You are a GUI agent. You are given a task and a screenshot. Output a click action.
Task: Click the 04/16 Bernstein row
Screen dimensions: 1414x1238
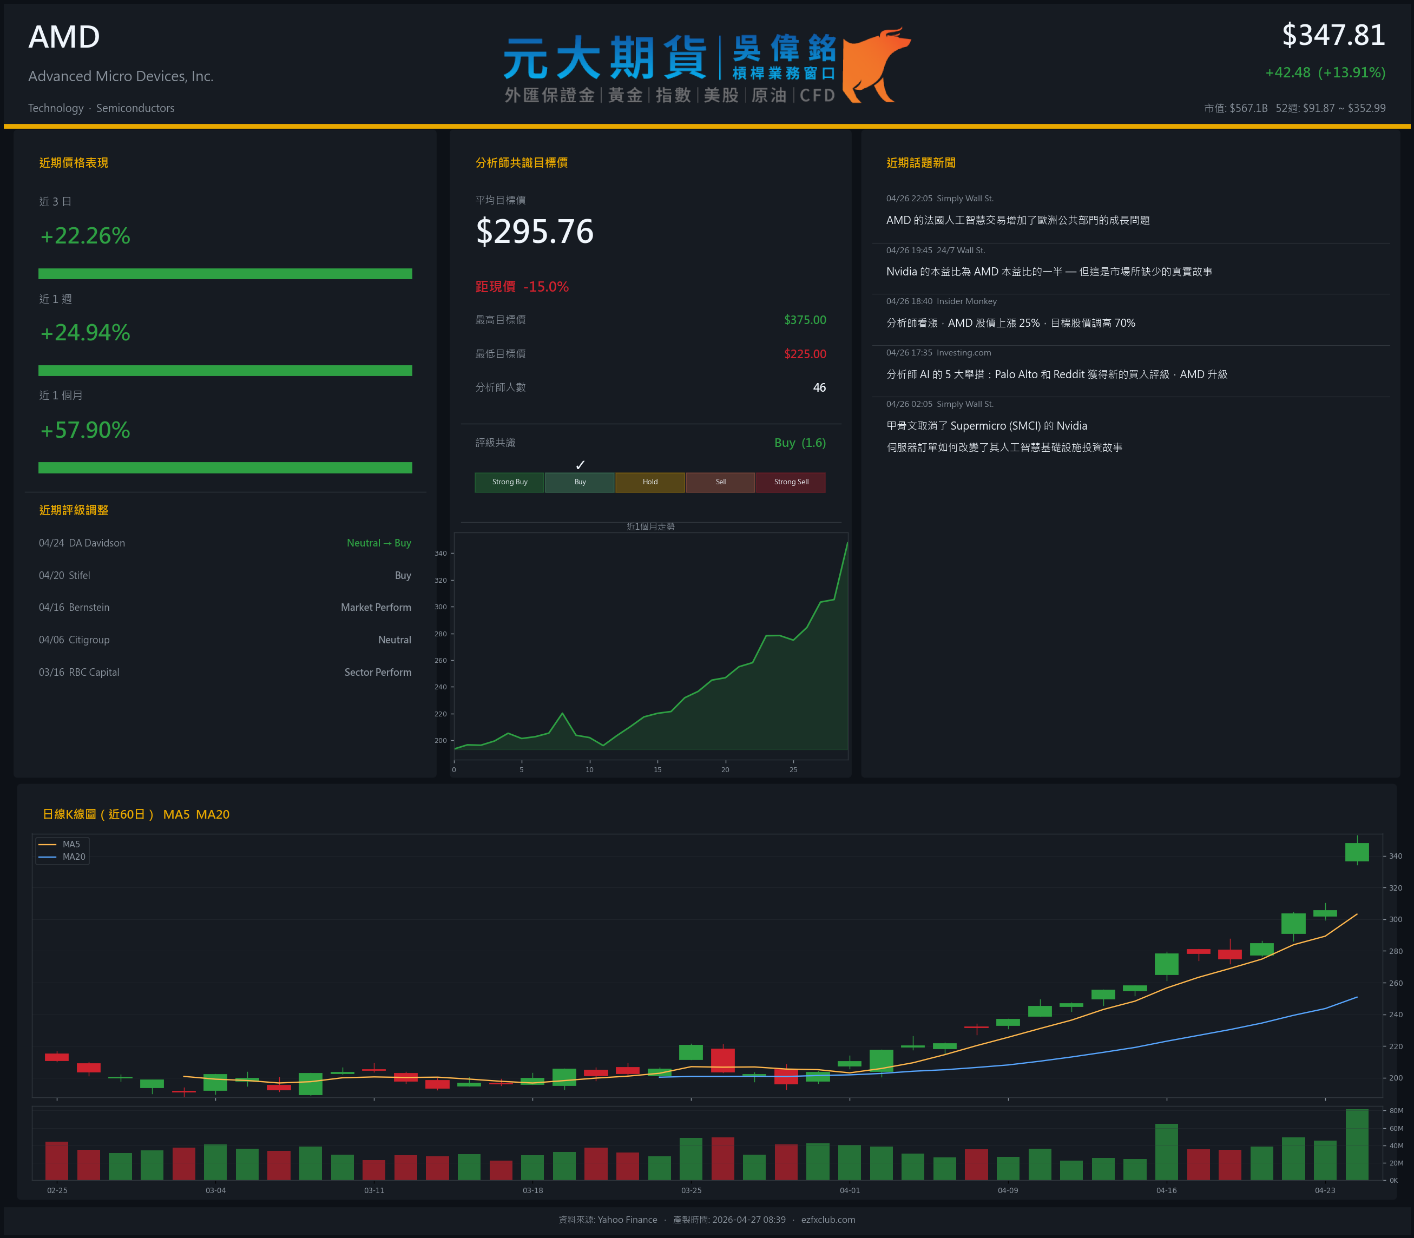coord(225,607)
